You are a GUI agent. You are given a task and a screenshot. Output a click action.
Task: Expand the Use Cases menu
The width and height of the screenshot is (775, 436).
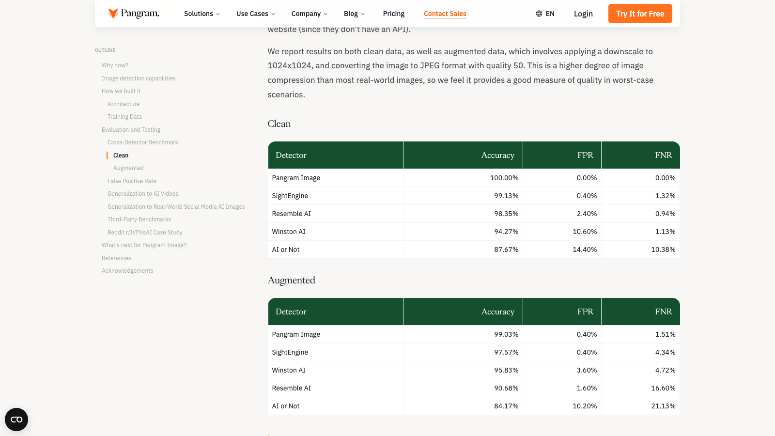click(256, 14)
